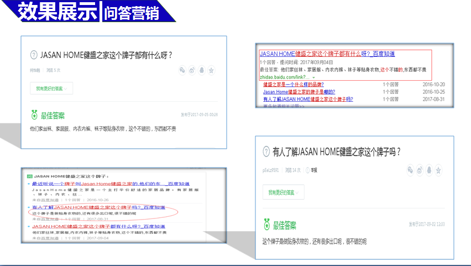471x266 pixels.
Task: Click question mark icon beside 都有什么呀 title
Action: (x=34, y=55)
